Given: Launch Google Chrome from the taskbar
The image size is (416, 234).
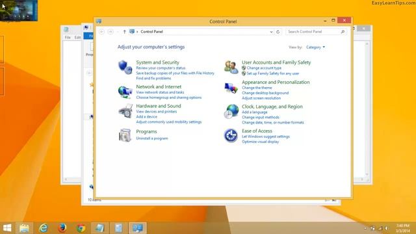Looking at the screenshot, I should [81, 228].
